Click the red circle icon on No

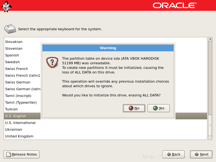click(x=131, y=108)
